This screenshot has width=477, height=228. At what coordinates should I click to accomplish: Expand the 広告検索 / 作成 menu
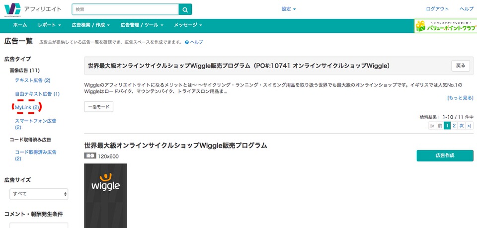pyautogui.click(x=90, y=25)
